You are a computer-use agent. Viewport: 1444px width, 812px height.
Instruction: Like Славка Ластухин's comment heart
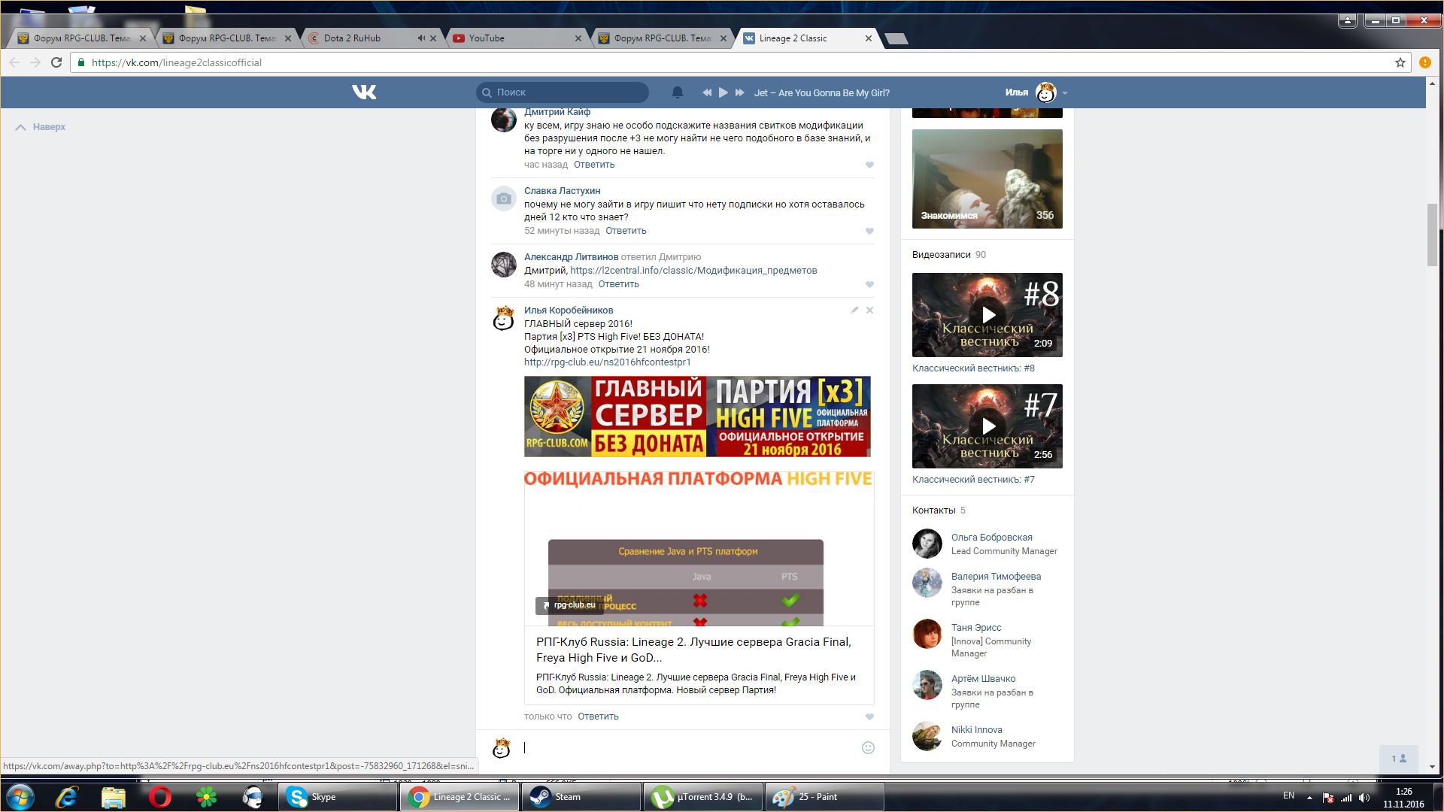coord(869,231)
